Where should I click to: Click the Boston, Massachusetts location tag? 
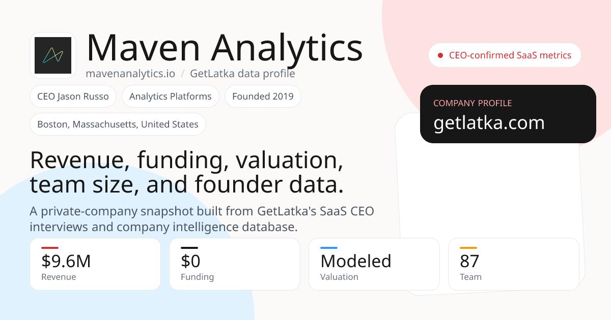click(118, 124)
